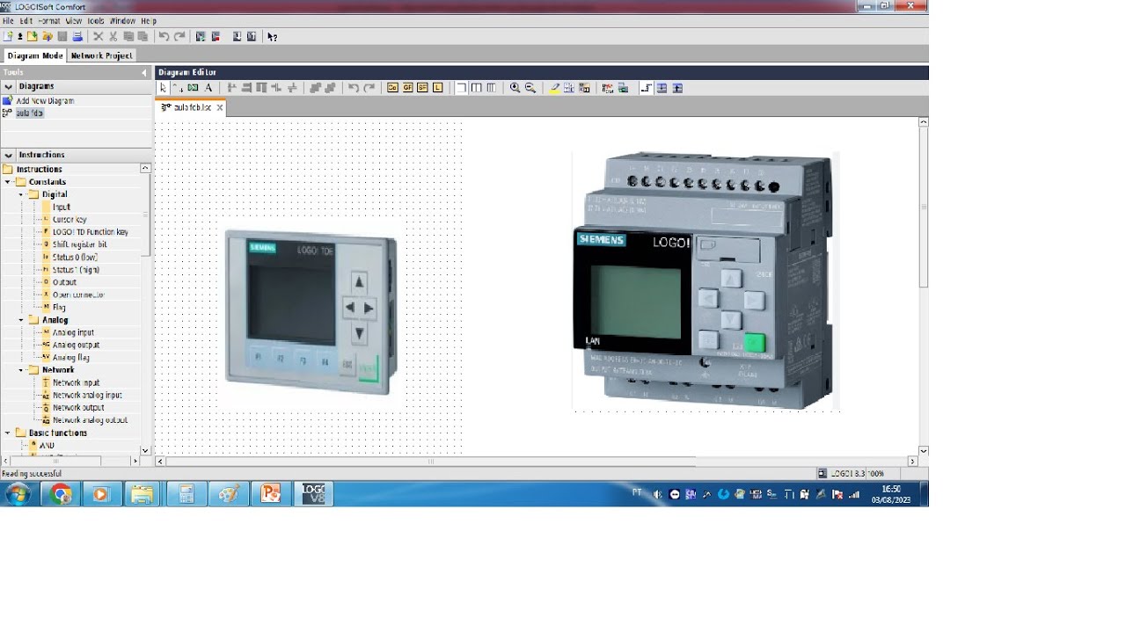The image size is (1126, 633).
Task: Open the File menu
Action: (8, 21)
